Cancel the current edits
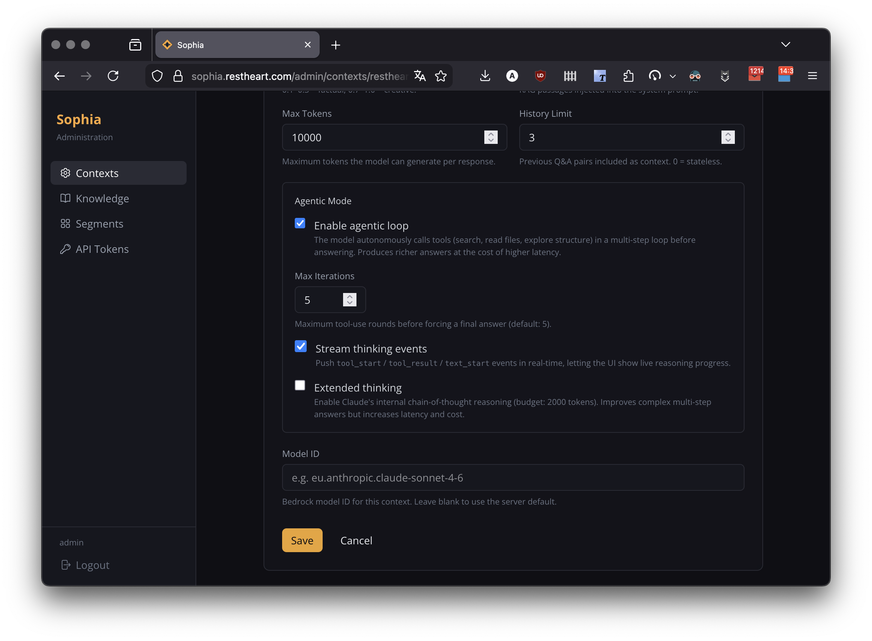Screen dimensions: 872x641 click(356, 540)
